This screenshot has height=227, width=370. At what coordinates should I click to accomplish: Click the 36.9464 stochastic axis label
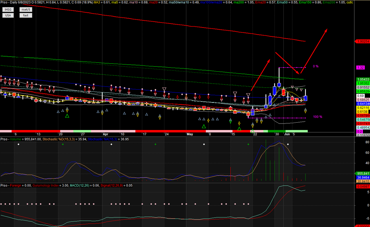[363, 178]
